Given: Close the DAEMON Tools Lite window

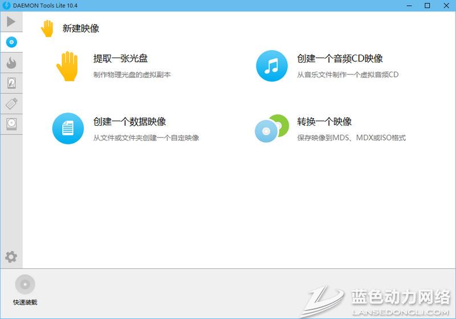Looking at the screenshot, I should pyautogui.click(x=445, y=6).
